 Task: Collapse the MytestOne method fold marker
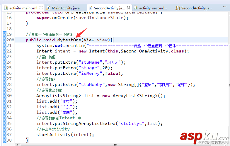[x=13, y=40]
